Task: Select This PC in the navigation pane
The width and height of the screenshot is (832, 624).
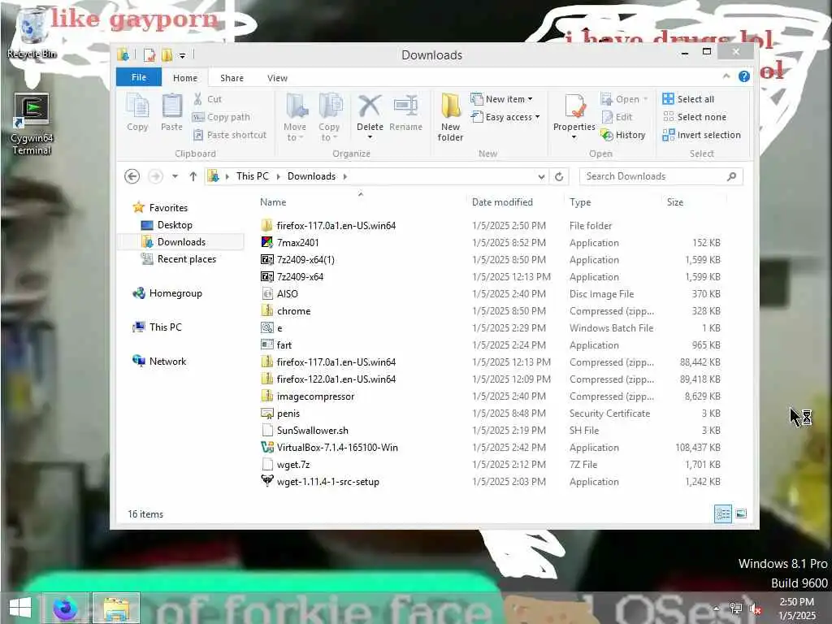Action: click(158, 327)
